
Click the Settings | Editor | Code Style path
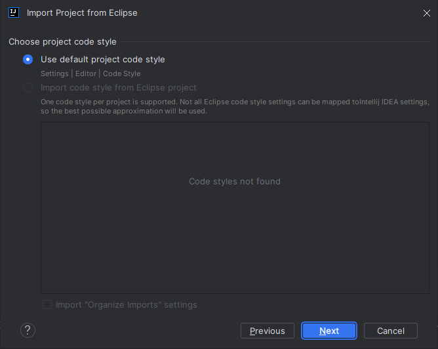coord(90,73)
